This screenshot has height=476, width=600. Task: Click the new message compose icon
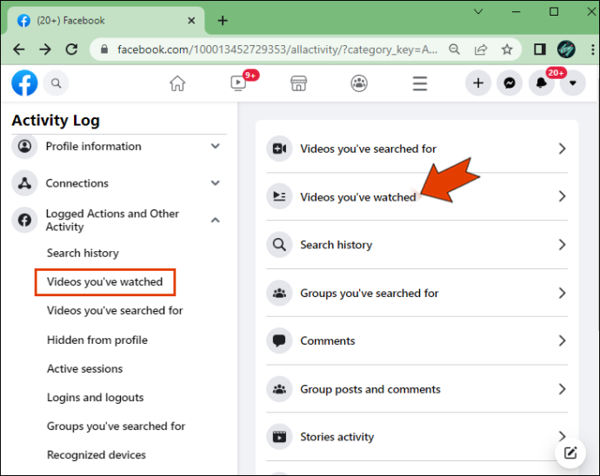[570, 453]
